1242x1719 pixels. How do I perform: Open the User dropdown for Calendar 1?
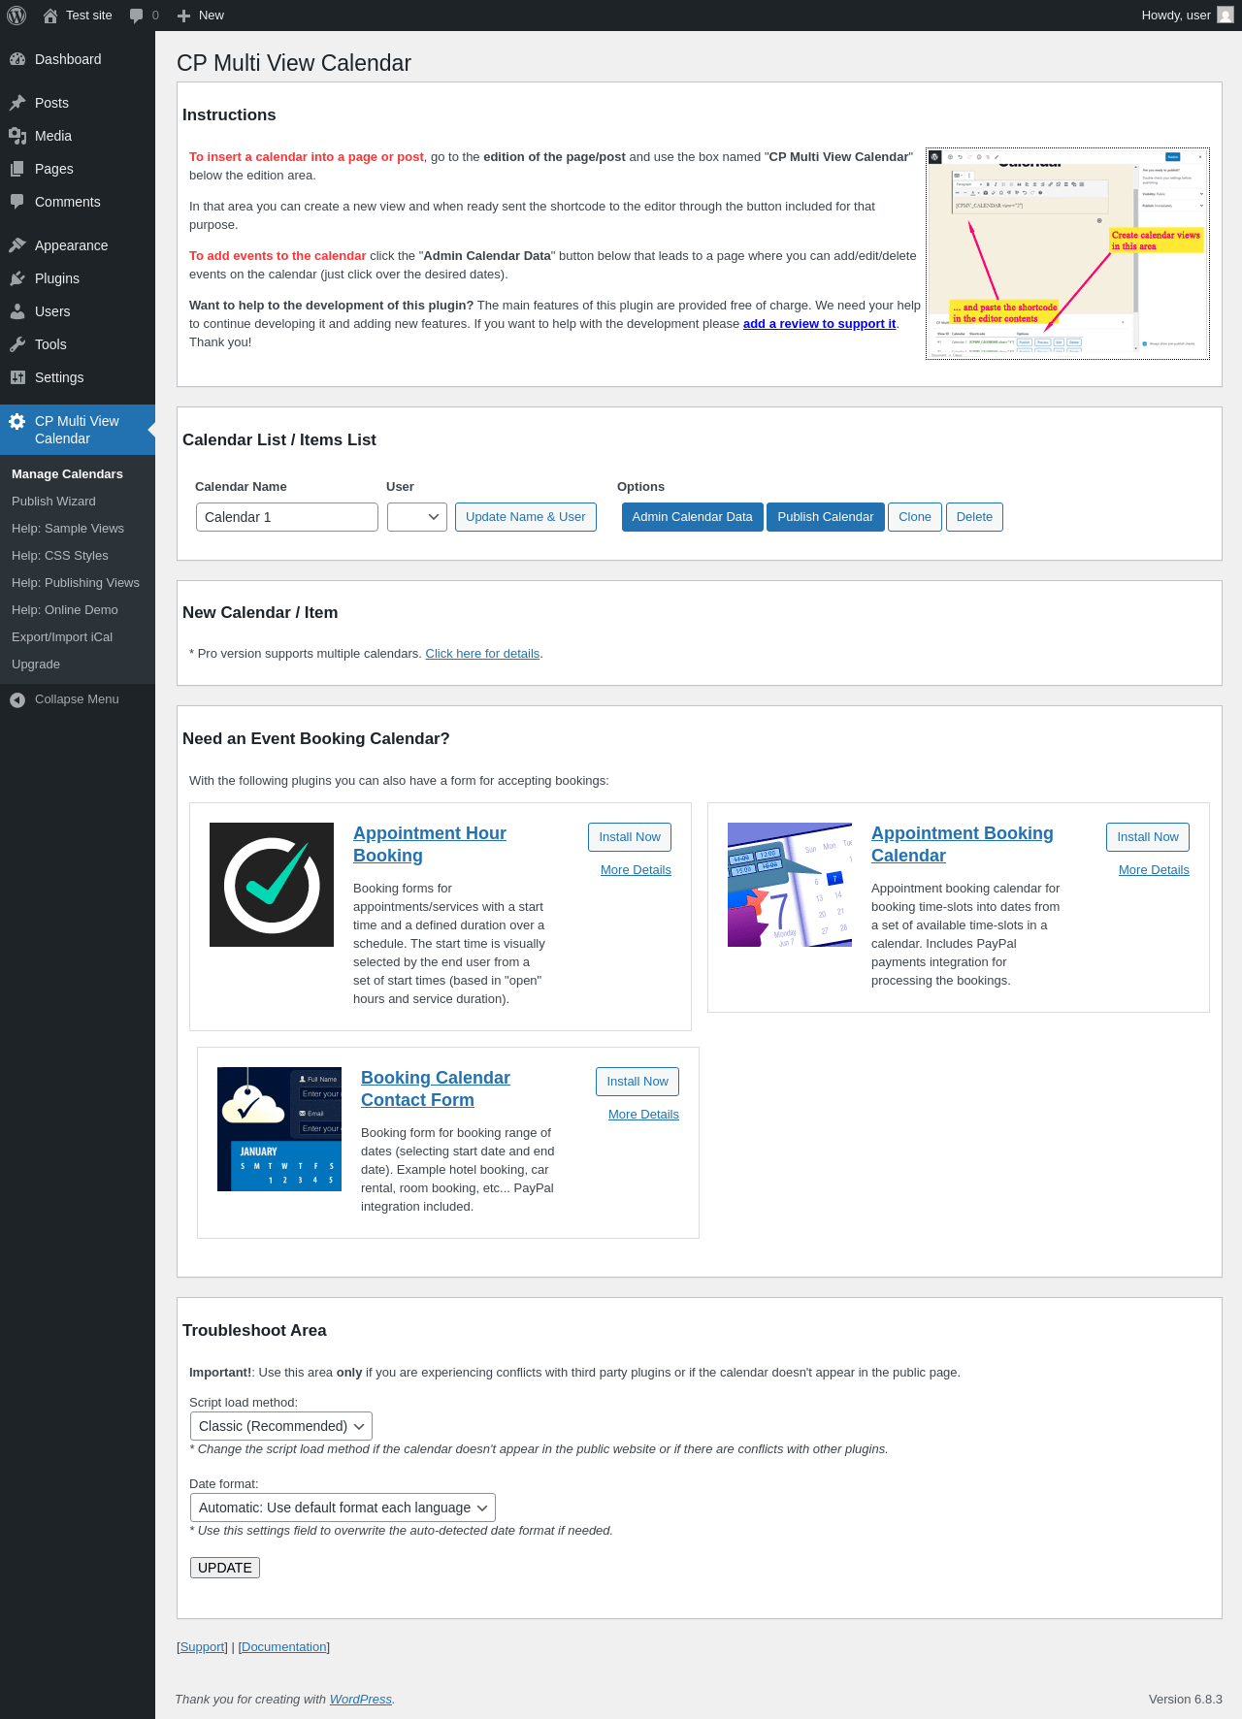point(417,517)
